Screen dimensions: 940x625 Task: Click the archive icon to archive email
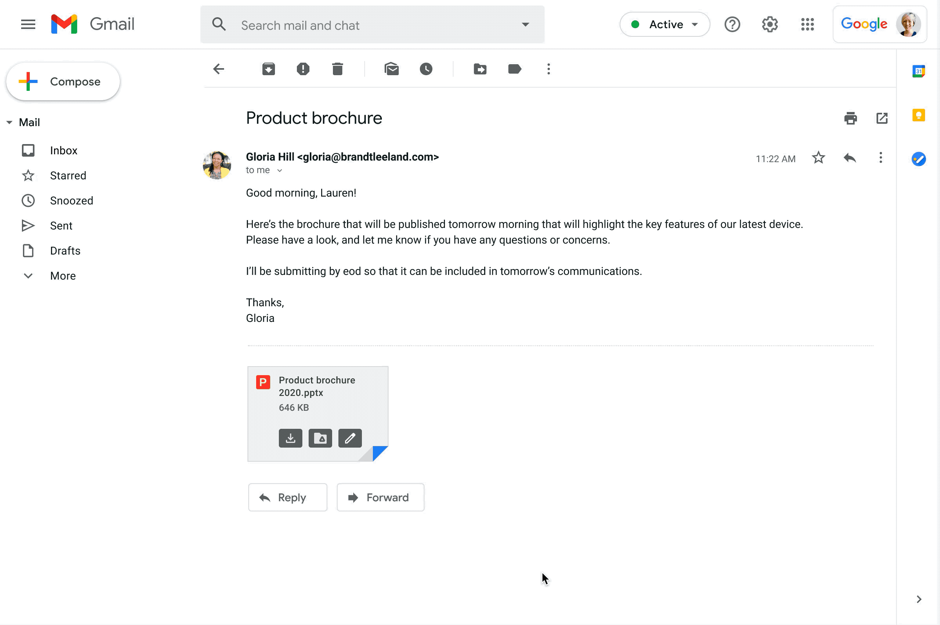coord(269,69)
